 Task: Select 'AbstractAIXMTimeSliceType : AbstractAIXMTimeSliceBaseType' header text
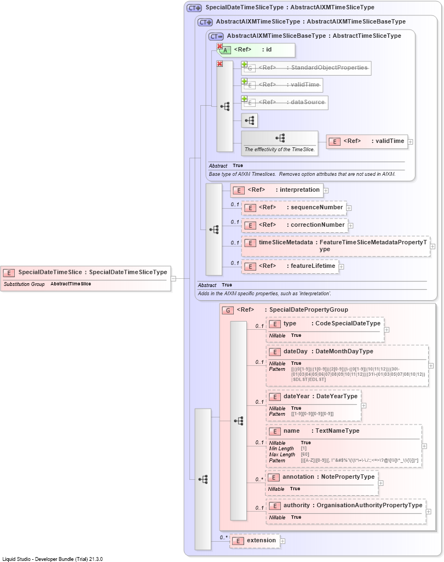[311, 22]
